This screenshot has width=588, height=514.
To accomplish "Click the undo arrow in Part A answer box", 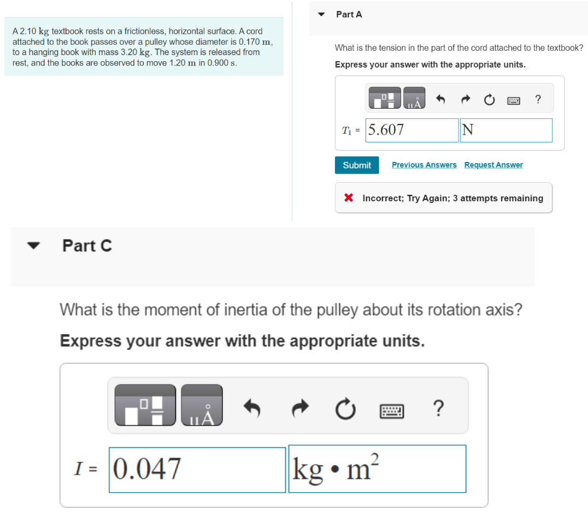I will pos(440,99).
